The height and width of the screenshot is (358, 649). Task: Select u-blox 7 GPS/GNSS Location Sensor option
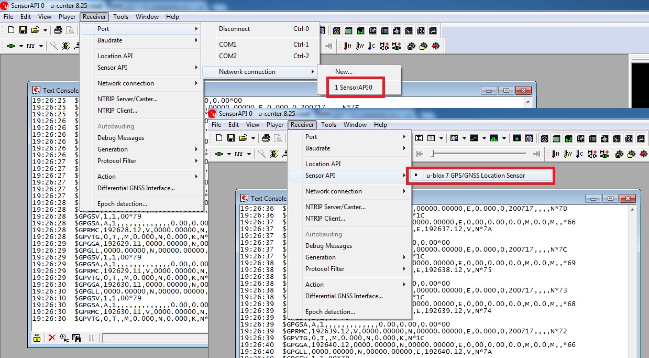475,176
